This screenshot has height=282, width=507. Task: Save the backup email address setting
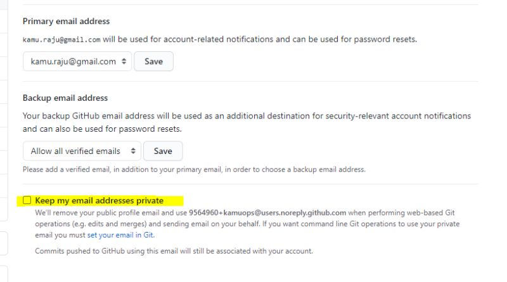163,151
